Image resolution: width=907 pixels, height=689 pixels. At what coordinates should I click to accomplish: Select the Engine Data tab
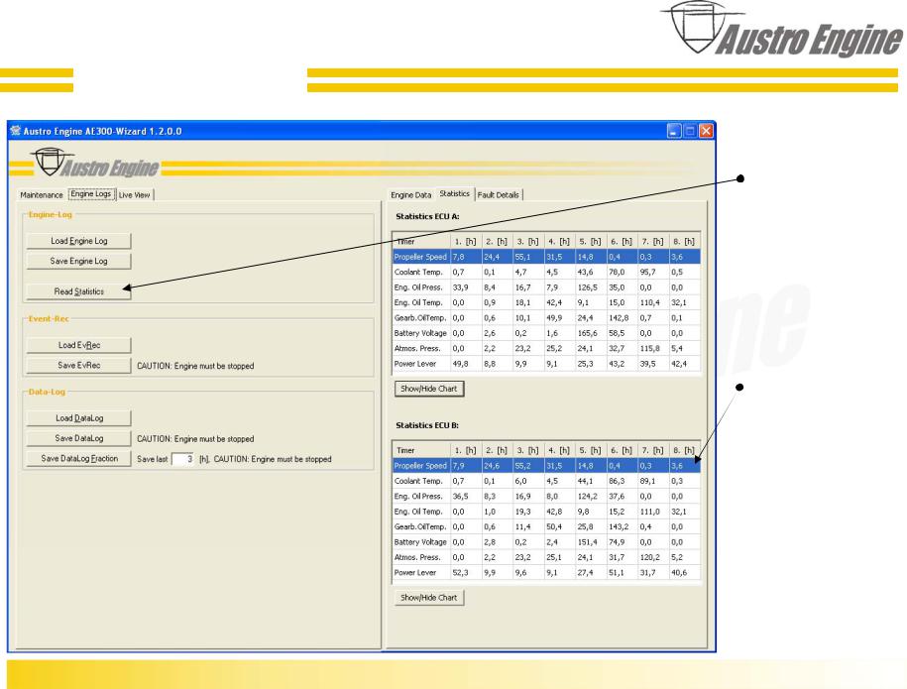(410, 195)
